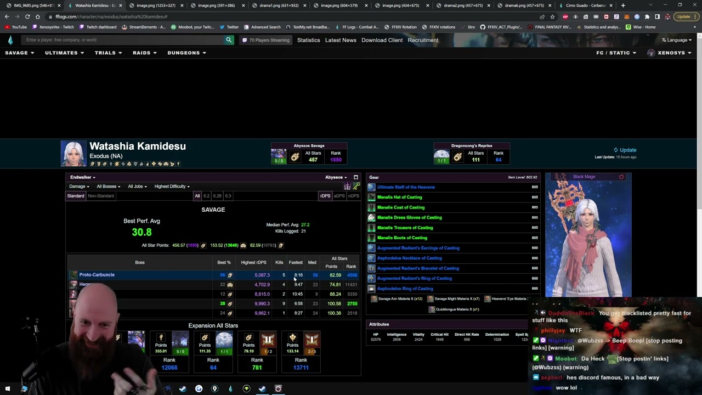The width and height of the screenshot is (702, 395).
Task: Switch metric to aDPS
Action: pyautogui.click(x=339, y=196)
